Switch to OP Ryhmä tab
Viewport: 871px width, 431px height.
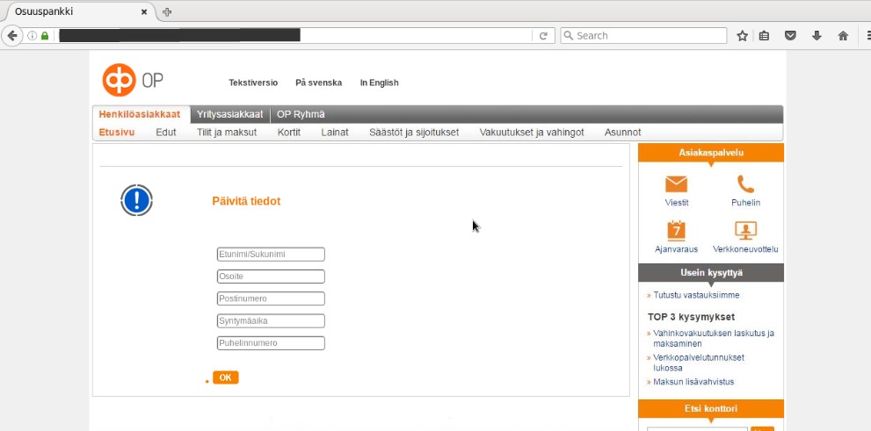[x=301, y=114]
